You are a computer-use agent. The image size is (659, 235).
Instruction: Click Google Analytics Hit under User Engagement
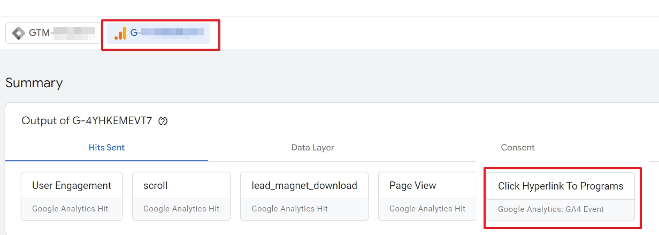(x=70, y=209)
